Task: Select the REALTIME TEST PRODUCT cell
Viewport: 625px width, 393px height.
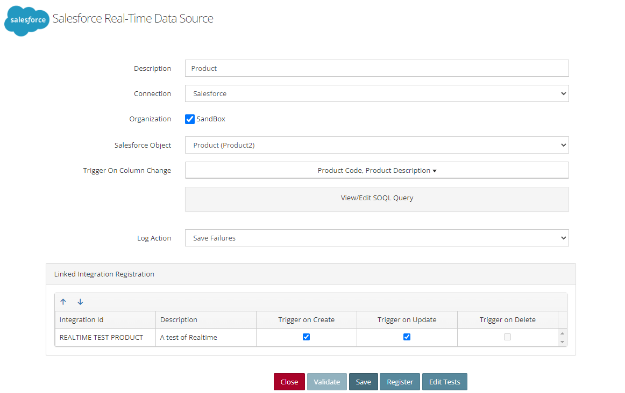Action: click(x=105, y=337)
